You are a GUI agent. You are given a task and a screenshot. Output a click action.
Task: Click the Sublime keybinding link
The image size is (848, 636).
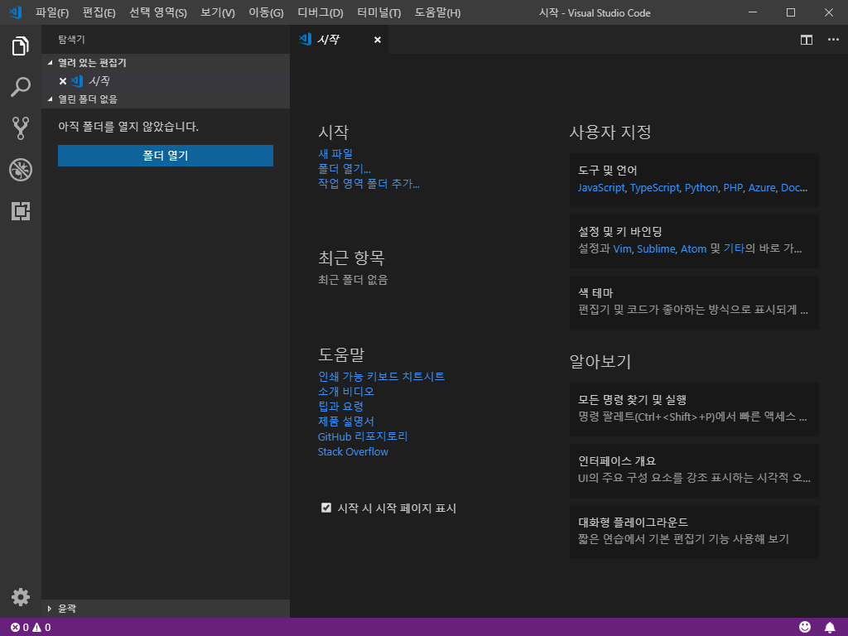(656, 248)
